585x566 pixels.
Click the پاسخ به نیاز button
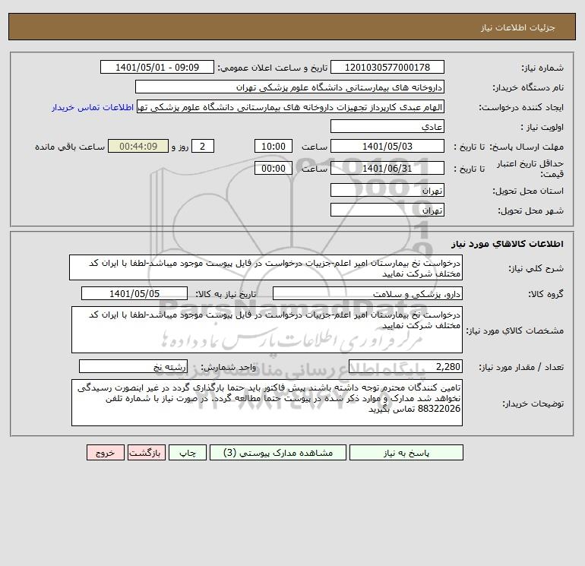coord(406,453)
